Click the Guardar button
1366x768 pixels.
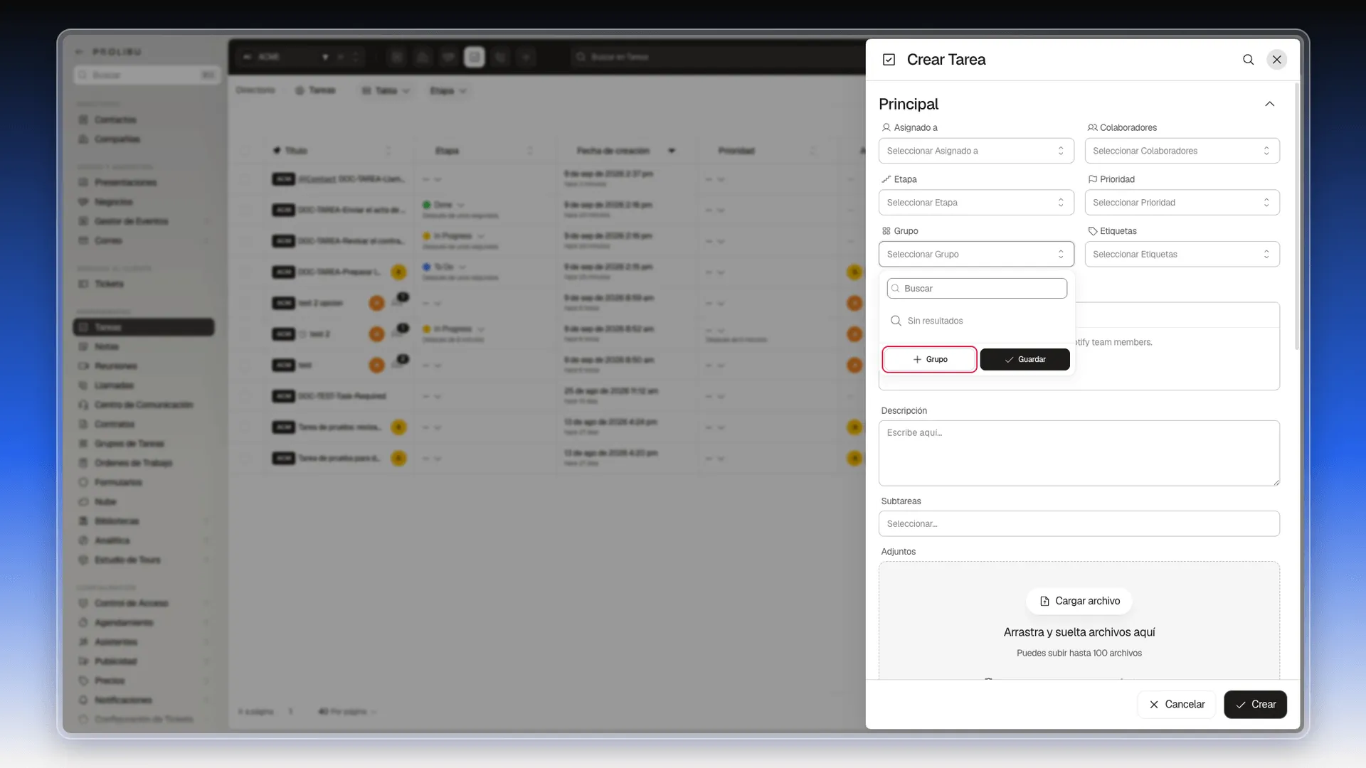coord(1024,359)
